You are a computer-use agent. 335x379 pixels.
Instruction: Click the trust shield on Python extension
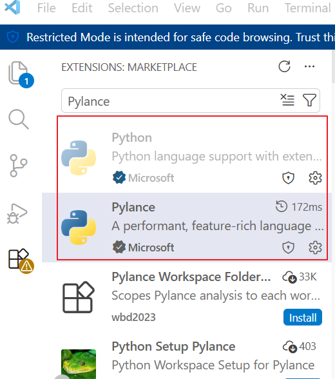[288, 178]
